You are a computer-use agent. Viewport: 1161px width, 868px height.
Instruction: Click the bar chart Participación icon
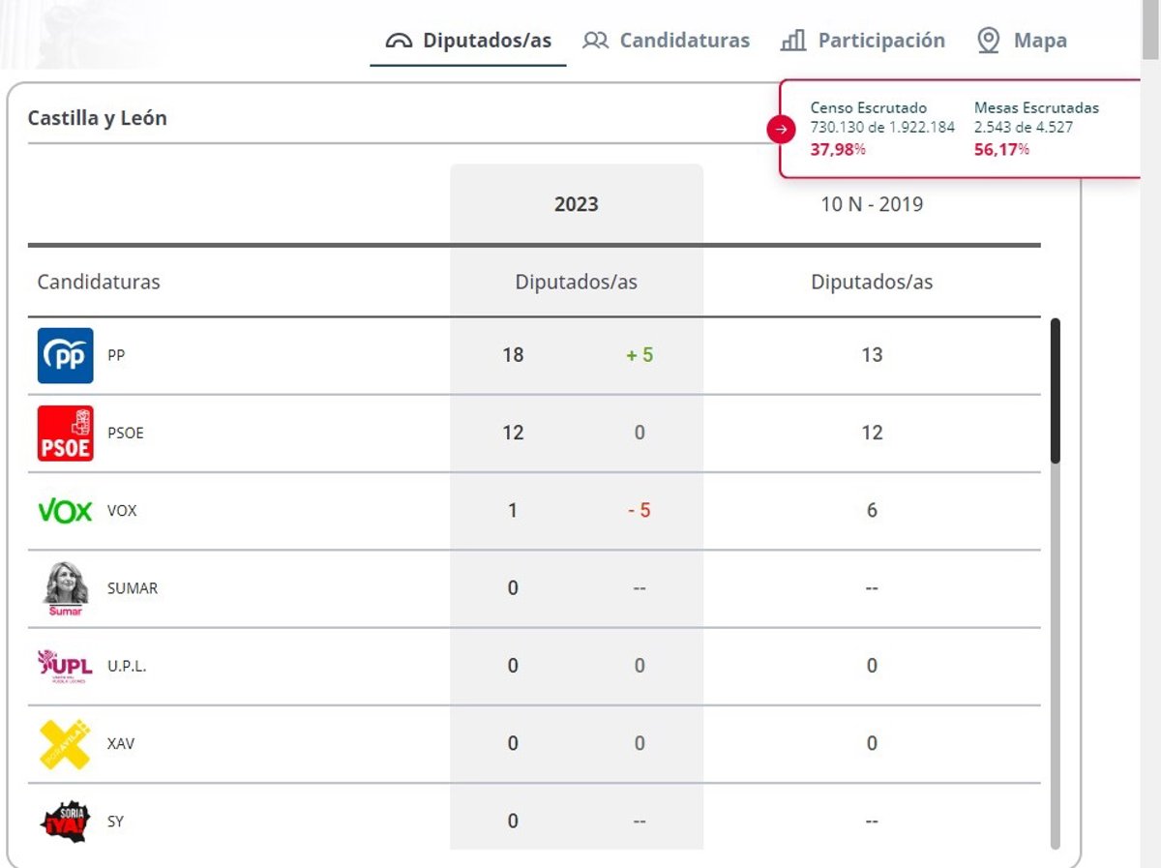(793, 41)
